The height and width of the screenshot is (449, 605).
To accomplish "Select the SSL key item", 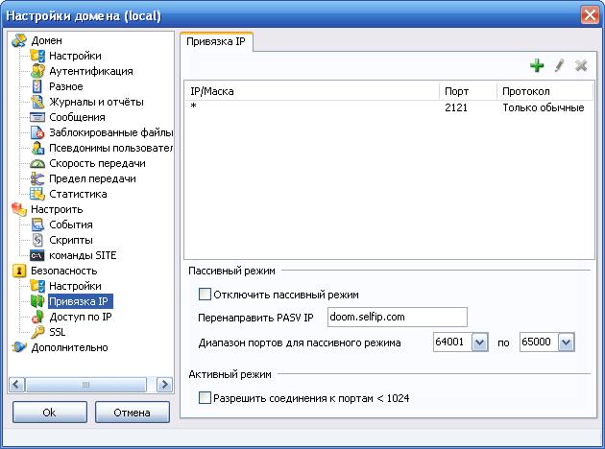I will (x=57, y=332).
